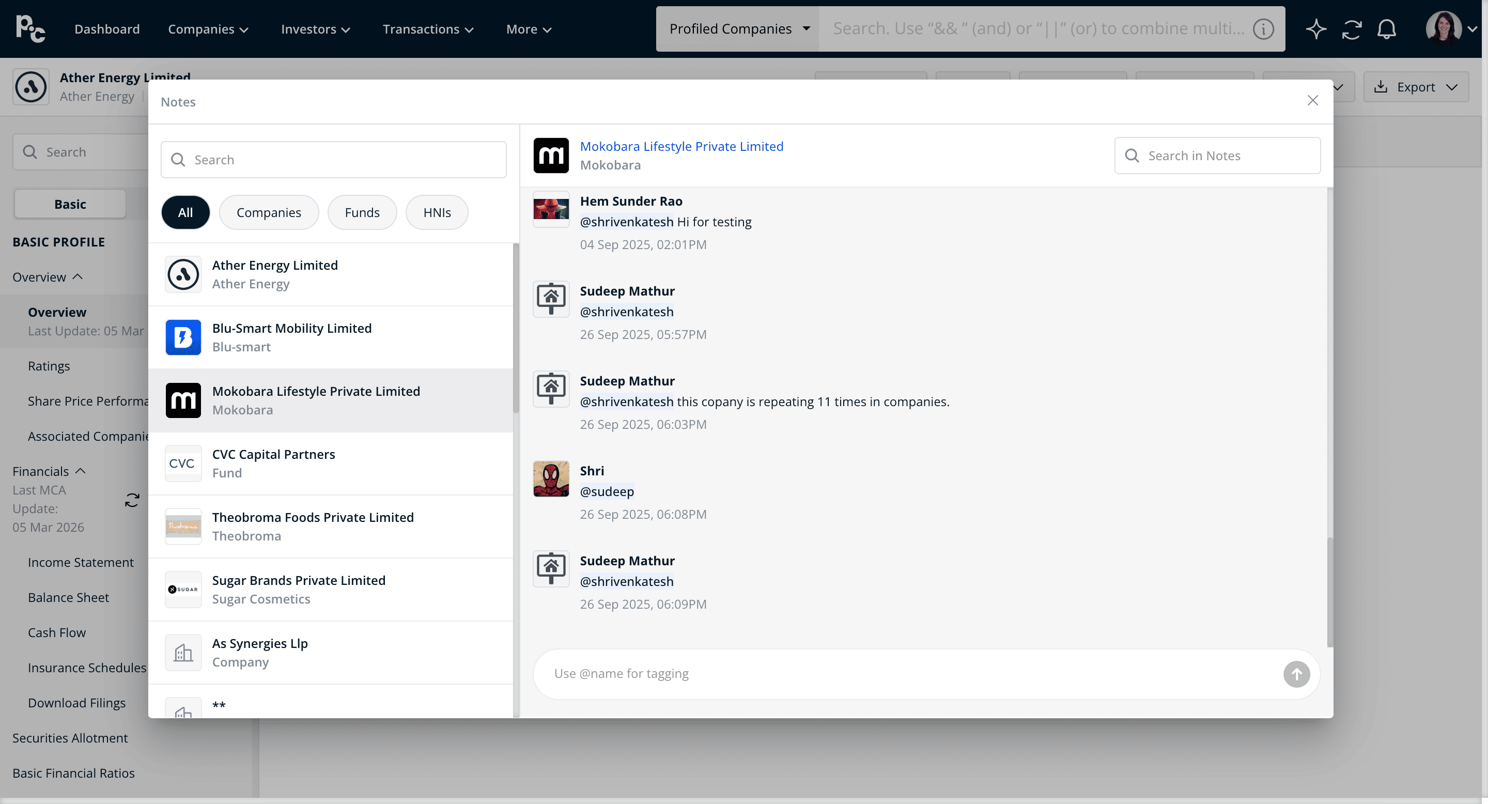Filter notes by Companies

[x=269, y=212]
